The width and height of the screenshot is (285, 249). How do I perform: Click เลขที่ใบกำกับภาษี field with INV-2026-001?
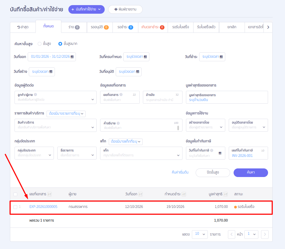point(248,153)
